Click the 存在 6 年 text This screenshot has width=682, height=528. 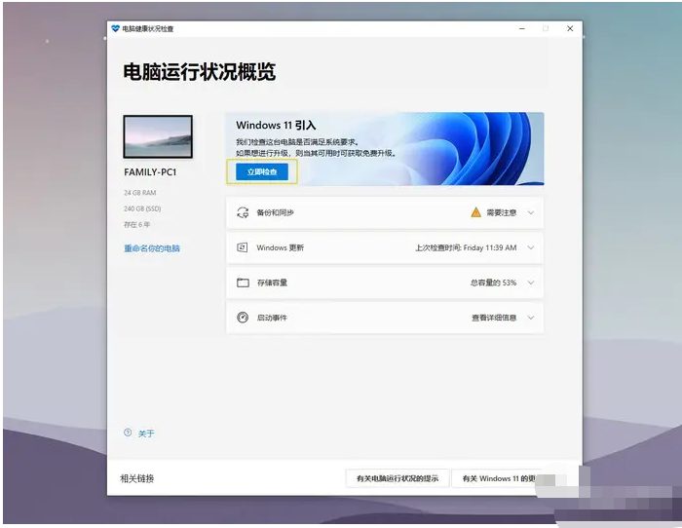[x=137, y=224]
